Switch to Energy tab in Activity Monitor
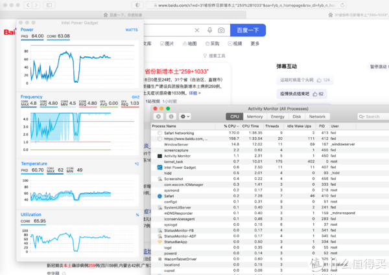Screen dimensions: 389x275 coord(277,116)
